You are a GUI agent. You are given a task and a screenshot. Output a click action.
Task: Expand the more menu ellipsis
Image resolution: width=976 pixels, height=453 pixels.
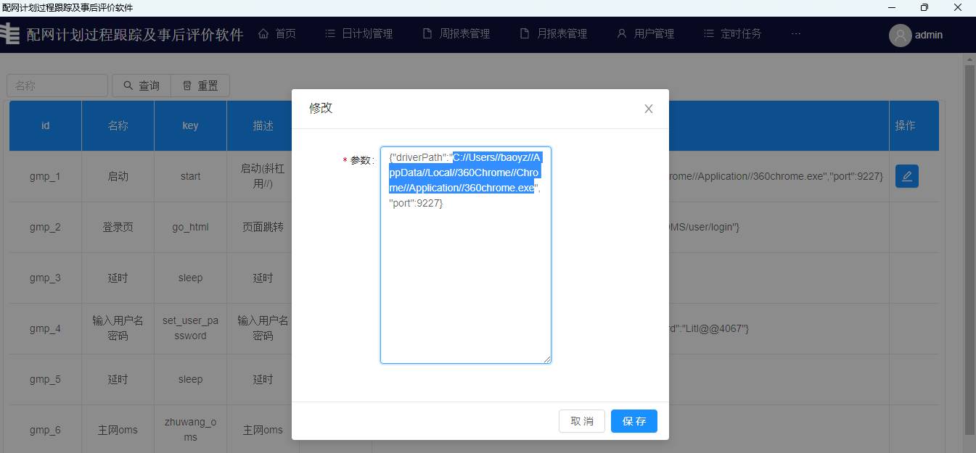796,33
